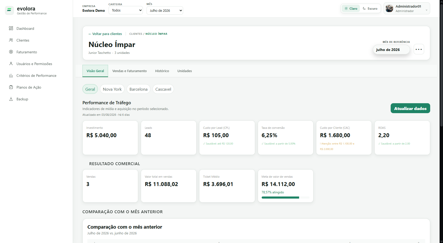The image size is (443, 243).
Task: Open the Mês Julho de 2026 dropdown
Action: 165,10
